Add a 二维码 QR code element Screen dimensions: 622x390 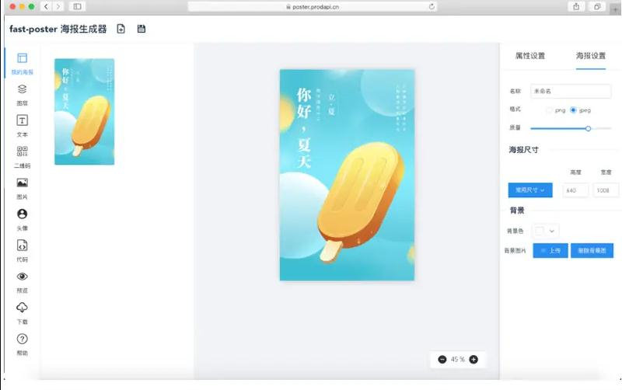pos(23,157)
